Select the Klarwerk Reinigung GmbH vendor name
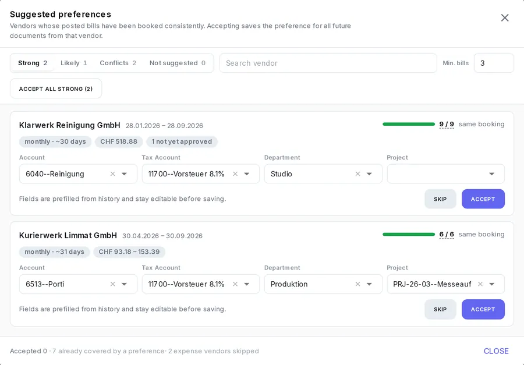 point(69,125)
